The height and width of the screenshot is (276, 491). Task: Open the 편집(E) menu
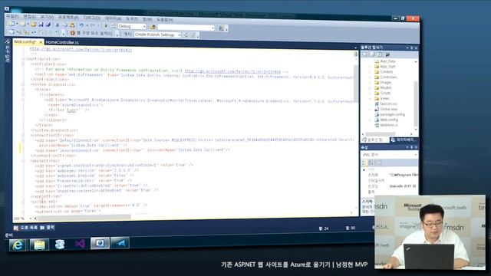[x=29, y=17]
